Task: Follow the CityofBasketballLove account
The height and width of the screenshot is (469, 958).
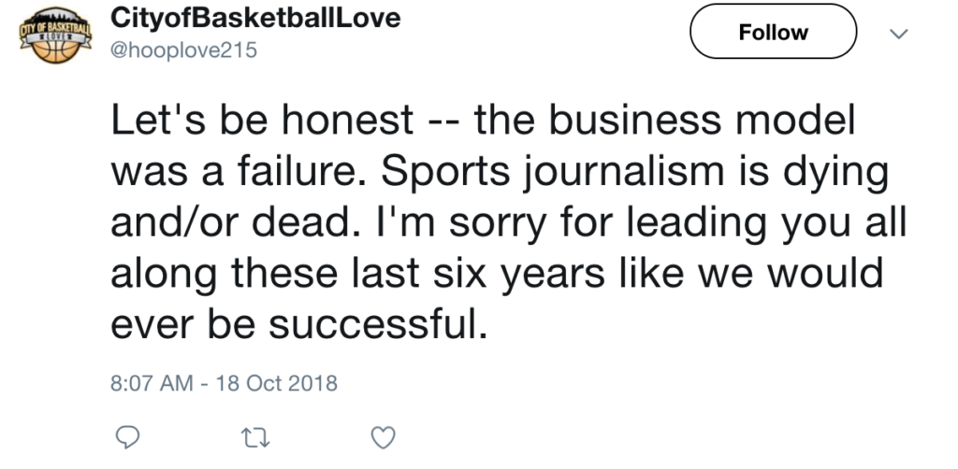Action: coord(773,33)
